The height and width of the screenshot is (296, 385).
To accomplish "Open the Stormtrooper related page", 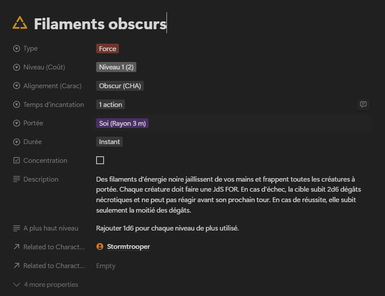I will [x=128, y=247].
